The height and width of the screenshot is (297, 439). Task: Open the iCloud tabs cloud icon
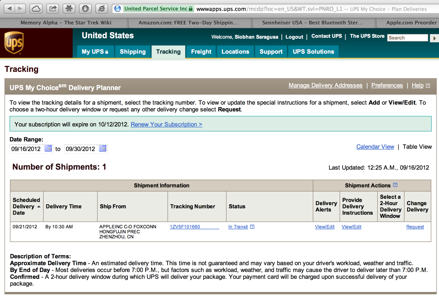tap(36, 9)
